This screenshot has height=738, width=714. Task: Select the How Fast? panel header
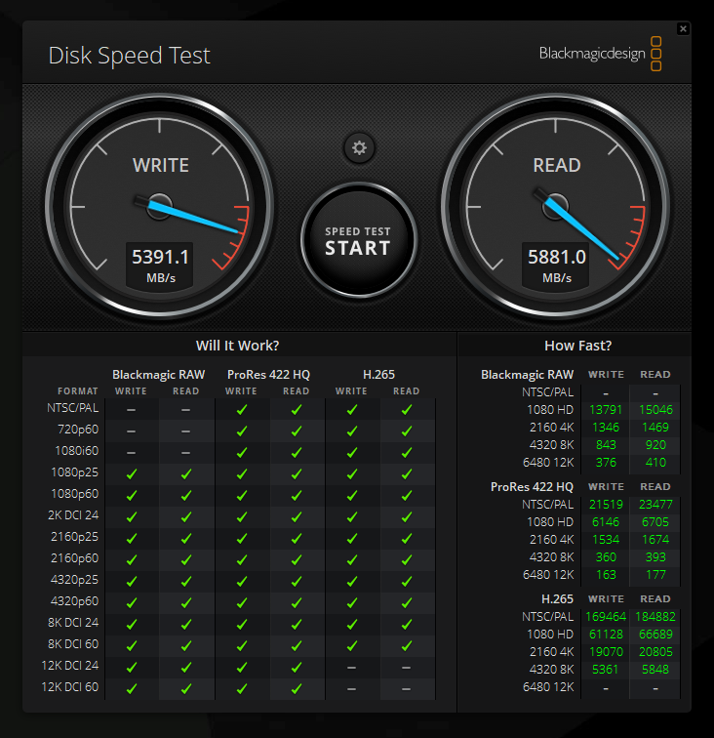[x=577, y=346]
